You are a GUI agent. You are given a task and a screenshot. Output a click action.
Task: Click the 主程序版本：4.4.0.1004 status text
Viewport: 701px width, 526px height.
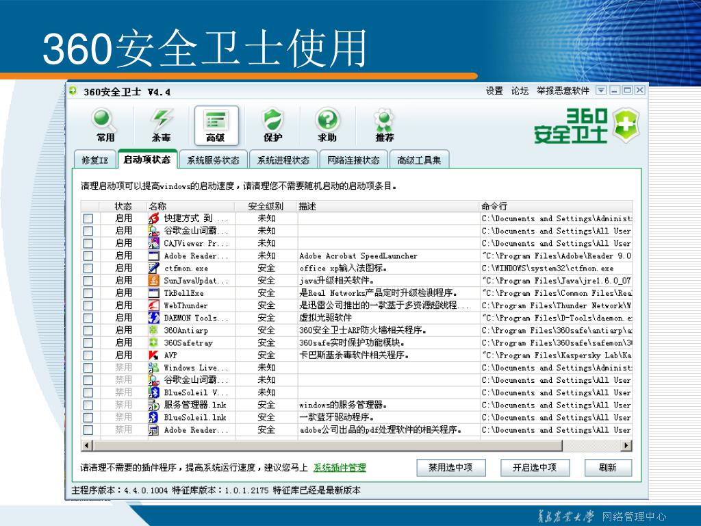pyautogui.click(x=119, y=490)
